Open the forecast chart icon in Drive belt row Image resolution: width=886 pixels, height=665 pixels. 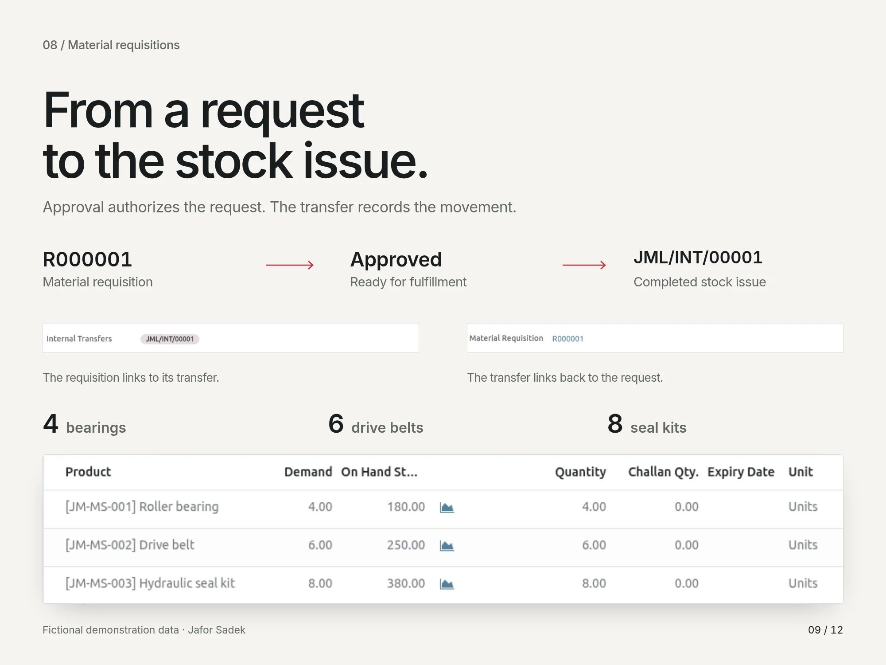pos(447,545)
